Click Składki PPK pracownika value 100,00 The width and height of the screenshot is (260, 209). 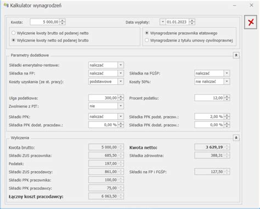106,179
